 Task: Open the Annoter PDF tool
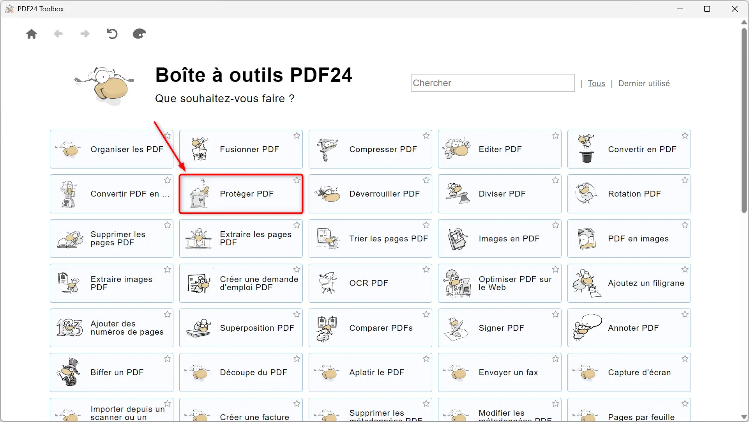click(x=629, y=328)
